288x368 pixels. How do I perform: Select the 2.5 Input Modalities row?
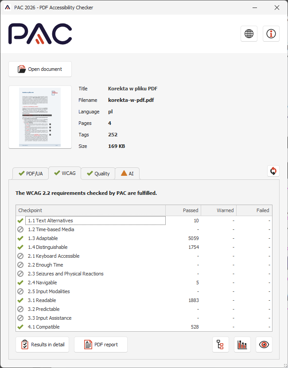coord(144,291)
